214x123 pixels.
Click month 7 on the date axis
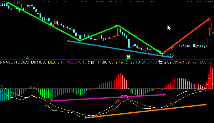(x=174, y=121)
